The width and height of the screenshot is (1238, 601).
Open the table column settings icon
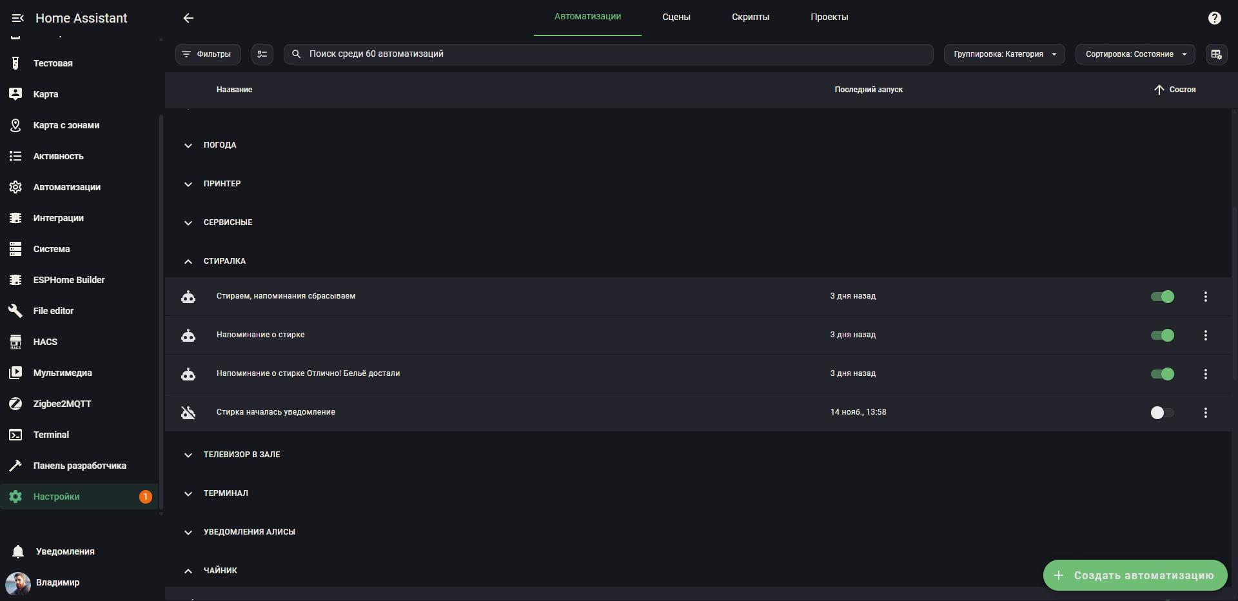pos(1216,54)
